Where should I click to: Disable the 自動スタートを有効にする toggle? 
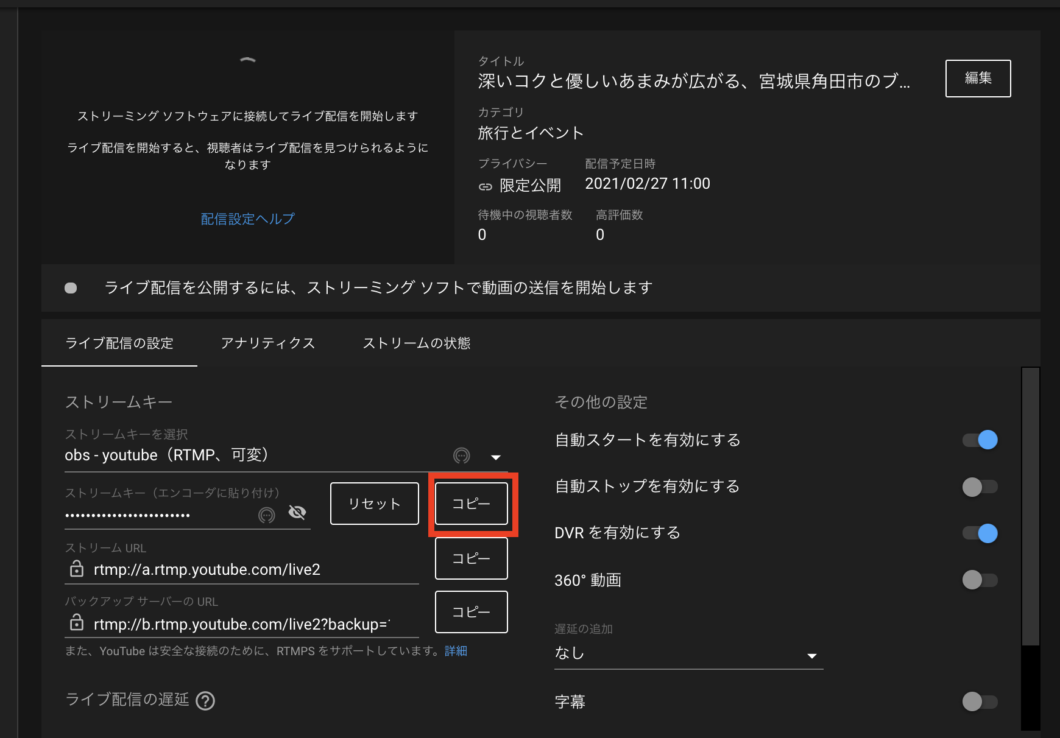coord(979,440)
